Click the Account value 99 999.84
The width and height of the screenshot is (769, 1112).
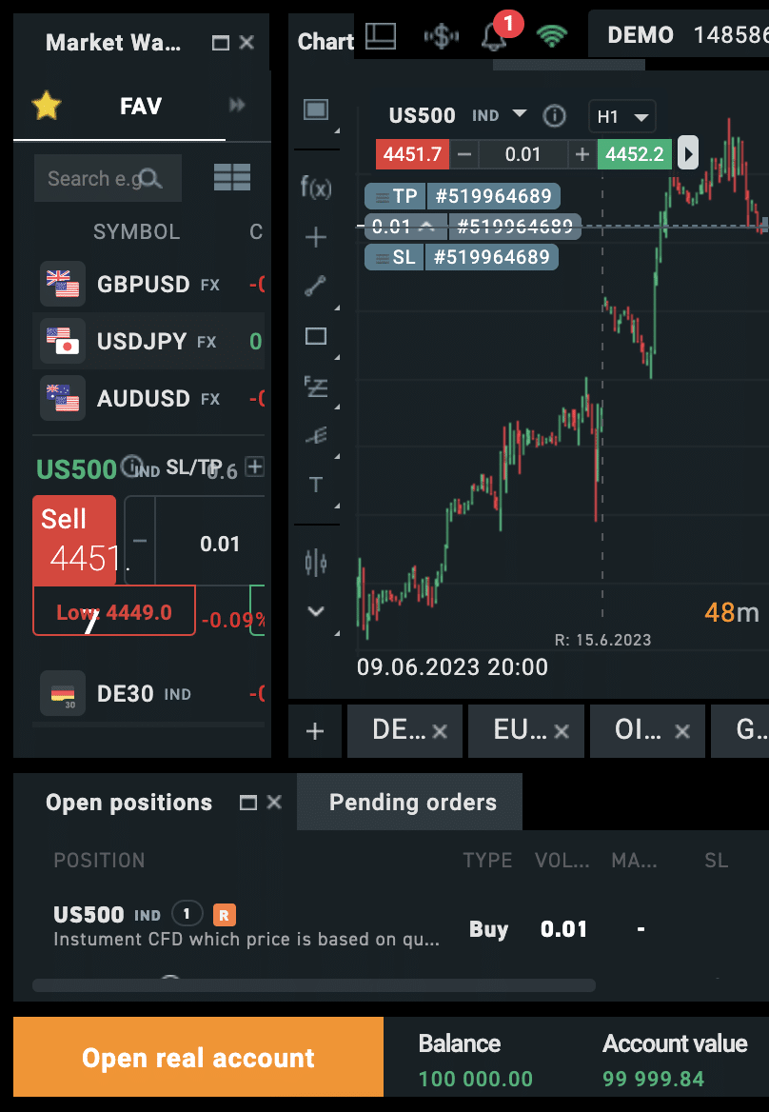(654, 1079)
